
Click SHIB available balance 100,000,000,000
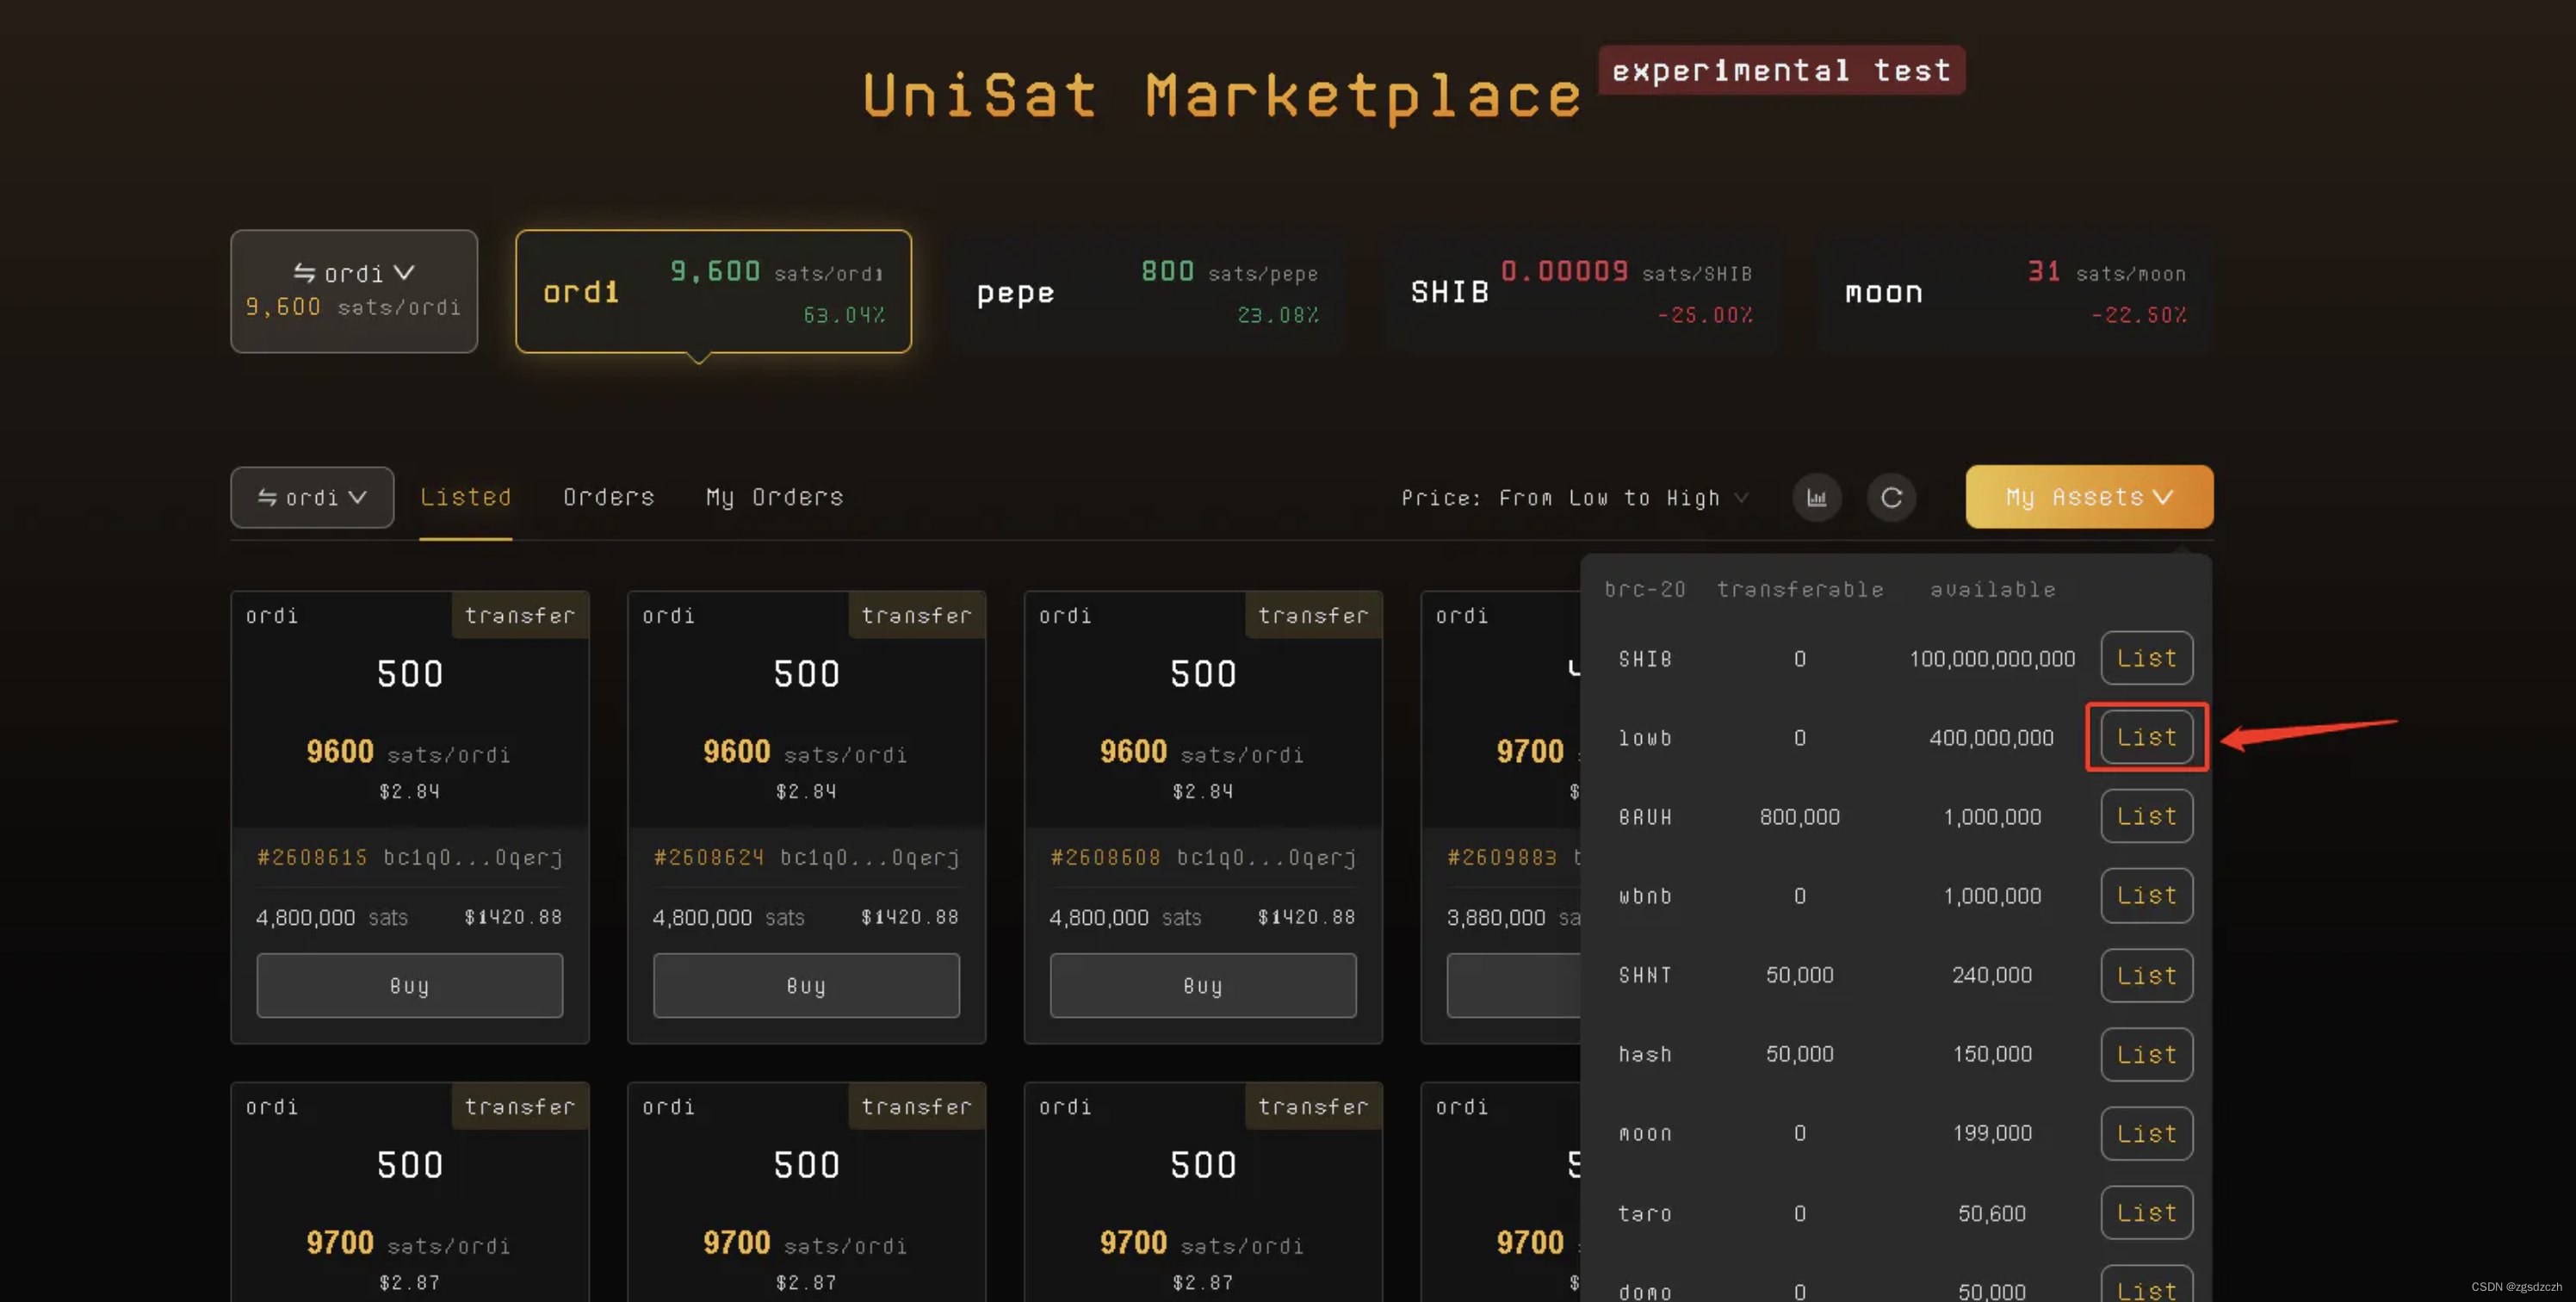click(x=1992, y=658)
